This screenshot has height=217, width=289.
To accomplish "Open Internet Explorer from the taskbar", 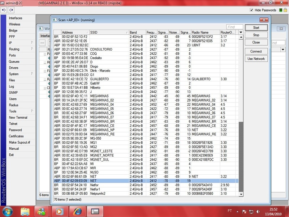I will [77, 210].
